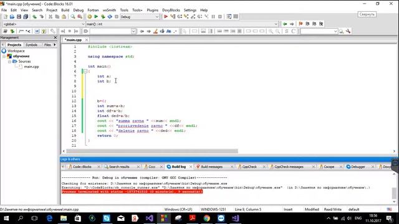Screen dimensions: 399x224
Task: Click the wrench options icon
Action: [x=348, y=31]
